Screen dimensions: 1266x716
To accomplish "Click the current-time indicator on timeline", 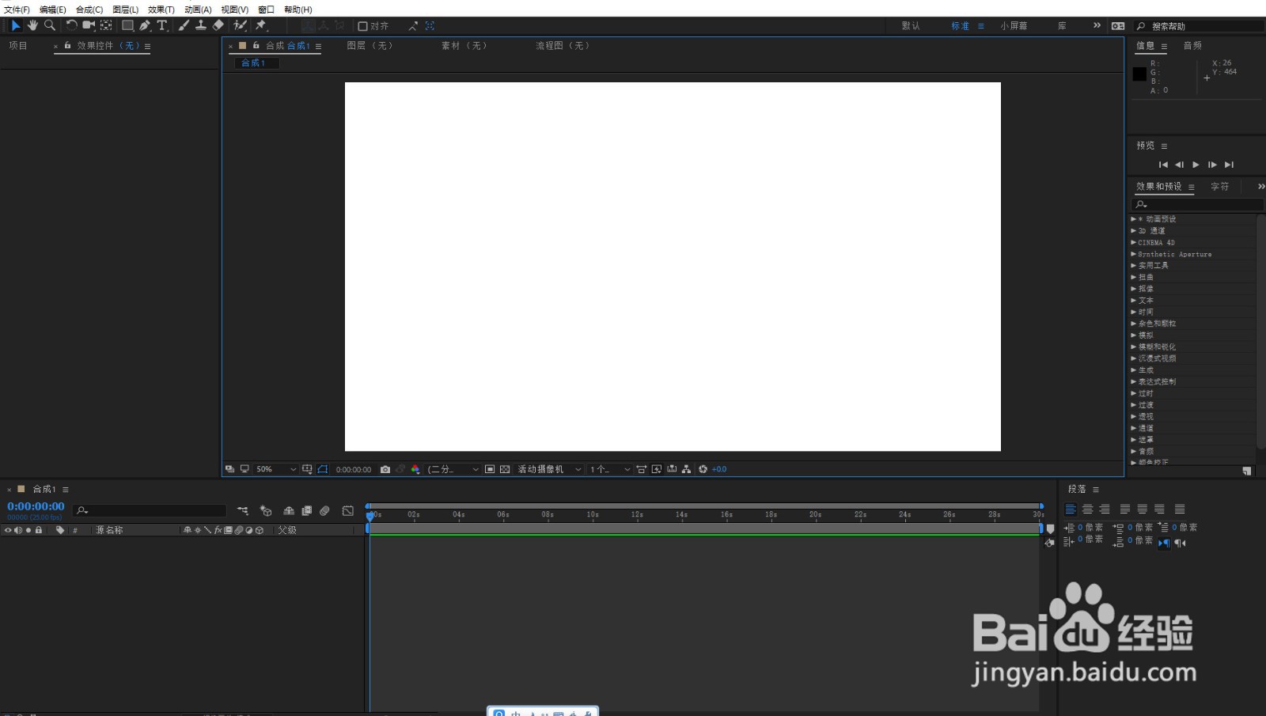I will tap(370, 515).
